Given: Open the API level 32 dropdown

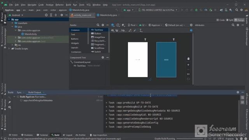Looking at the screenshot, I should click(x=143, y=25).
